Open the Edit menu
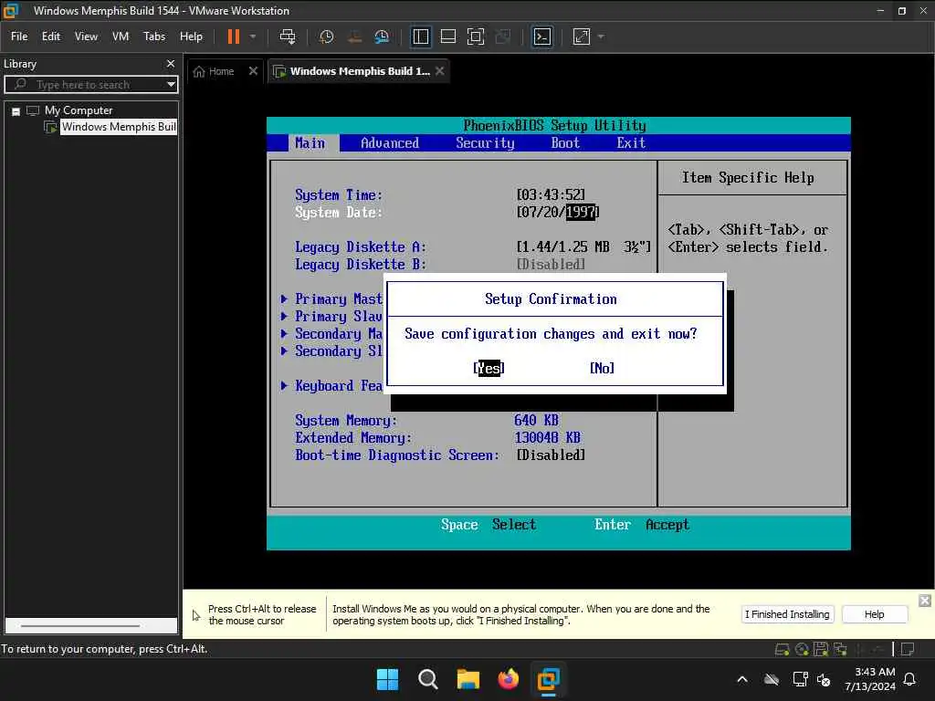This screenshot has width=935, height=701. click(x=51, y=37)
